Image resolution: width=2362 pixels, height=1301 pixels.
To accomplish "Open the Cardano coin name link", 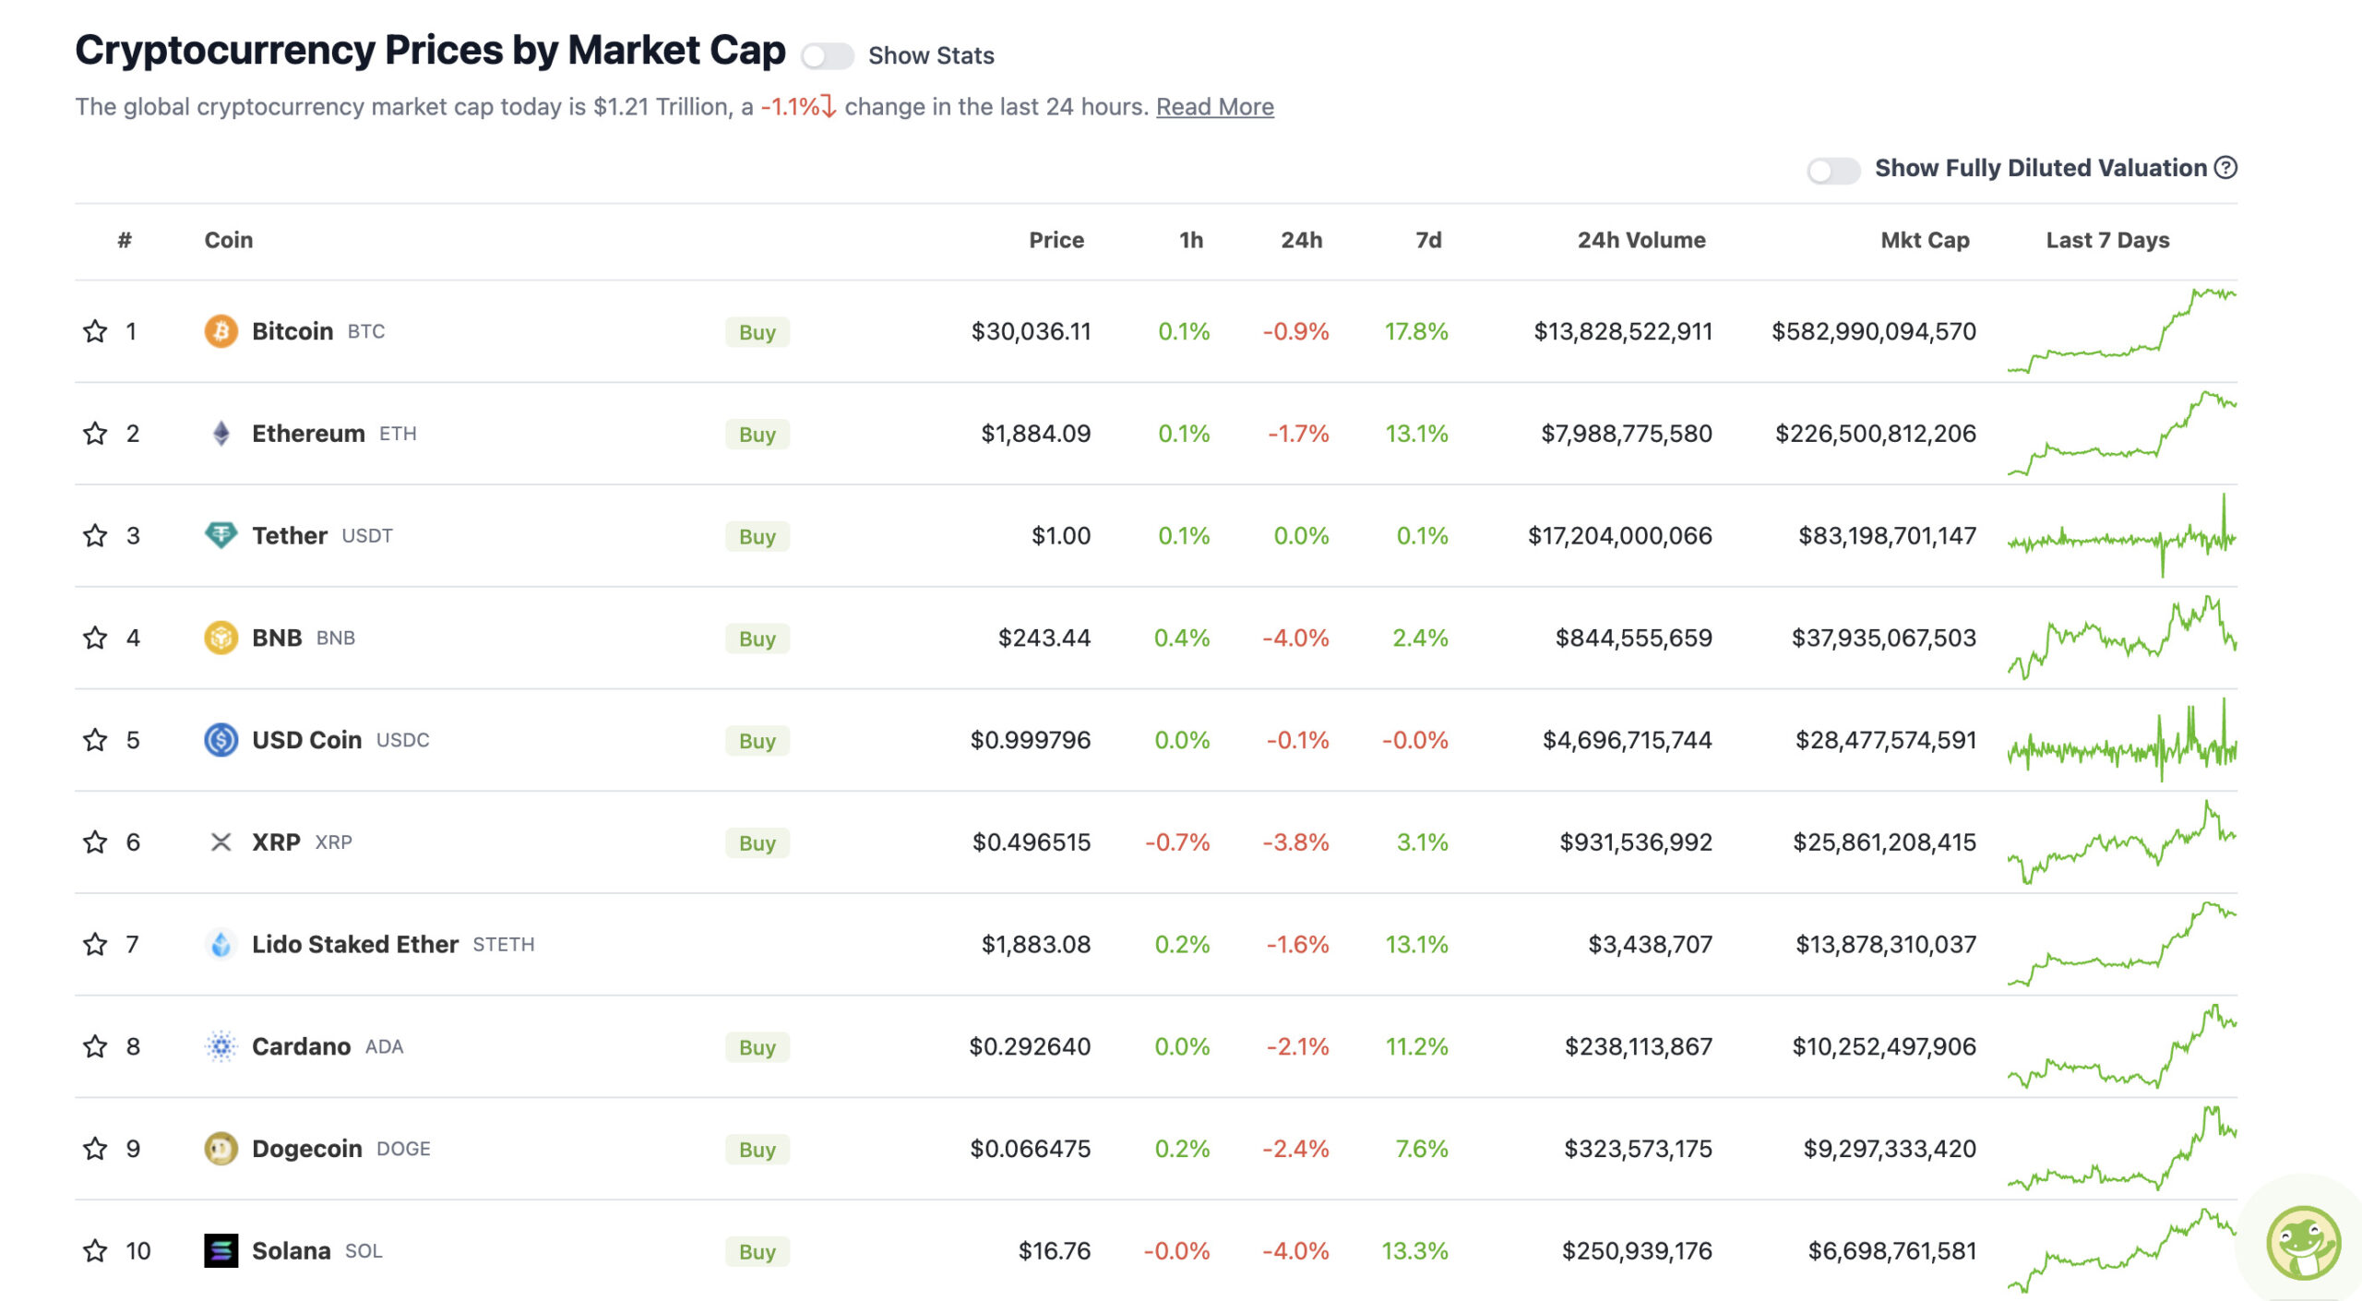I will [x=301, y=1047].
